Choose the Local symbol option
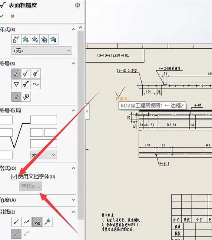Image resolution: width=212 pixels, height=240 pixels. [16, 97]
